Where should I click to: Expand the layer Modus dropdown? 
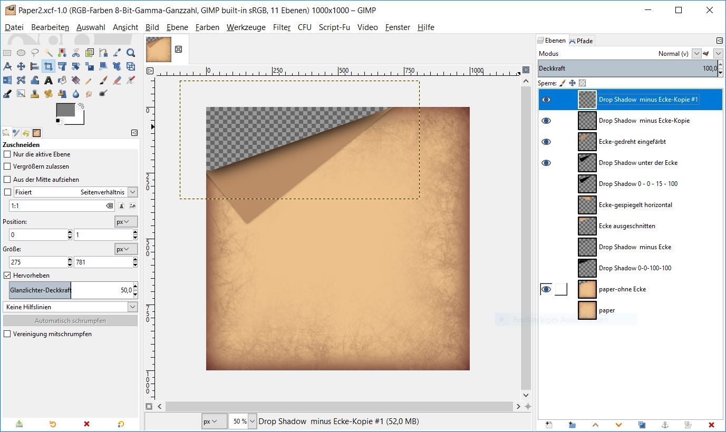[696, 54]
